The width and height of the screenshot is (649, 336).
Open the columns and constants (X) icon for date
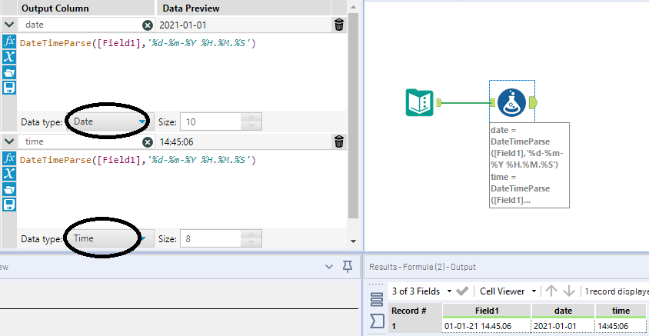pos(9,57)
